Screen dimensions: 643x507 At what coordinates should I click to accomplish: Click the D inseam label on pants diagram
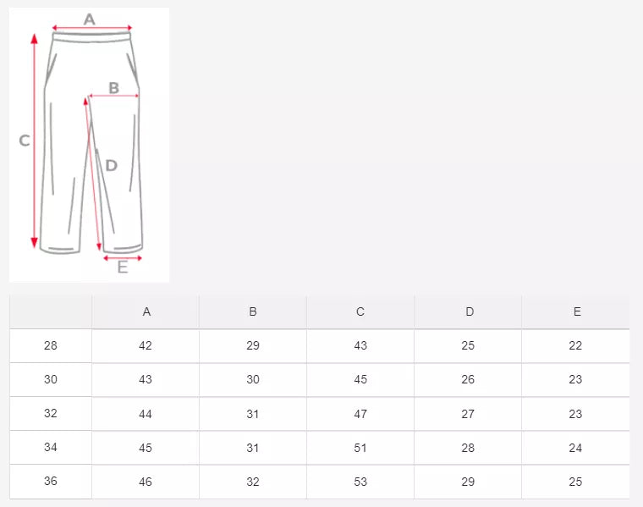pyautogui.click(x=111, y=165)
